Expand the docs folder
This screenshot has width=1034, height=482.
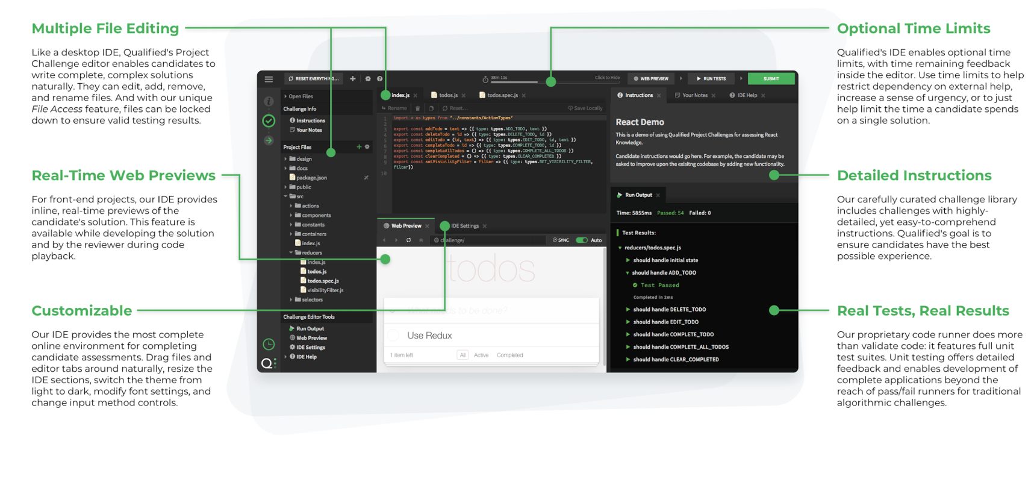coord(286,169)
